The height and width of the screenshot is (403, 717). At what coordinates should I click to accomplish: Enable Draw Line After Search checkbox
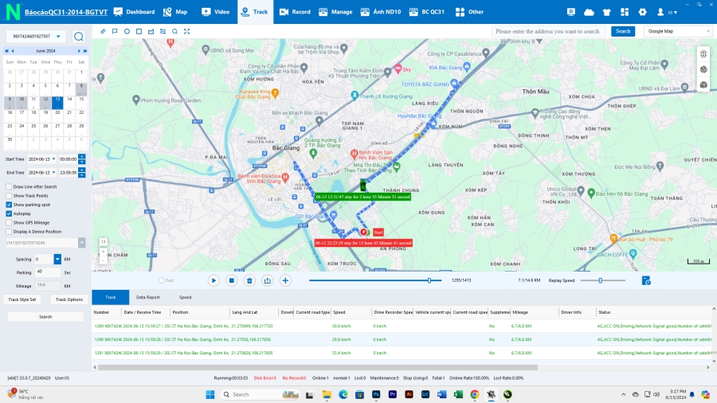click(9, 186)
